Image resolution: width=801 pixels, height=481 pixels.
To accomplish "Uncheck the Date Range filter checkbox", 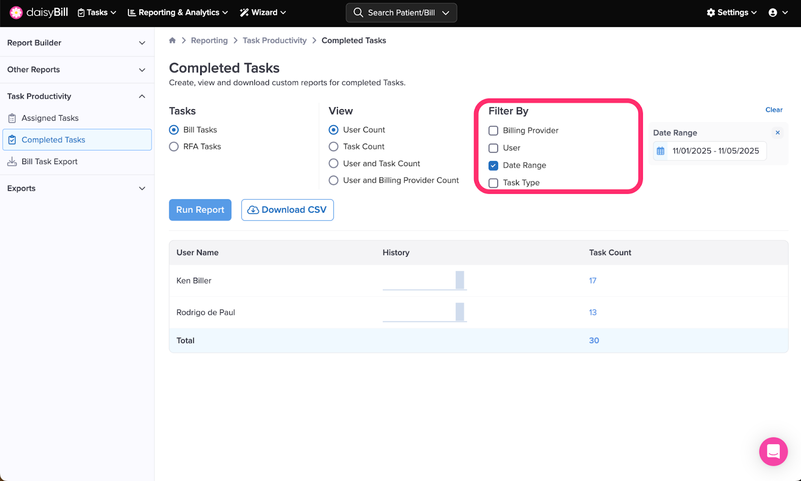I will 493,166.
